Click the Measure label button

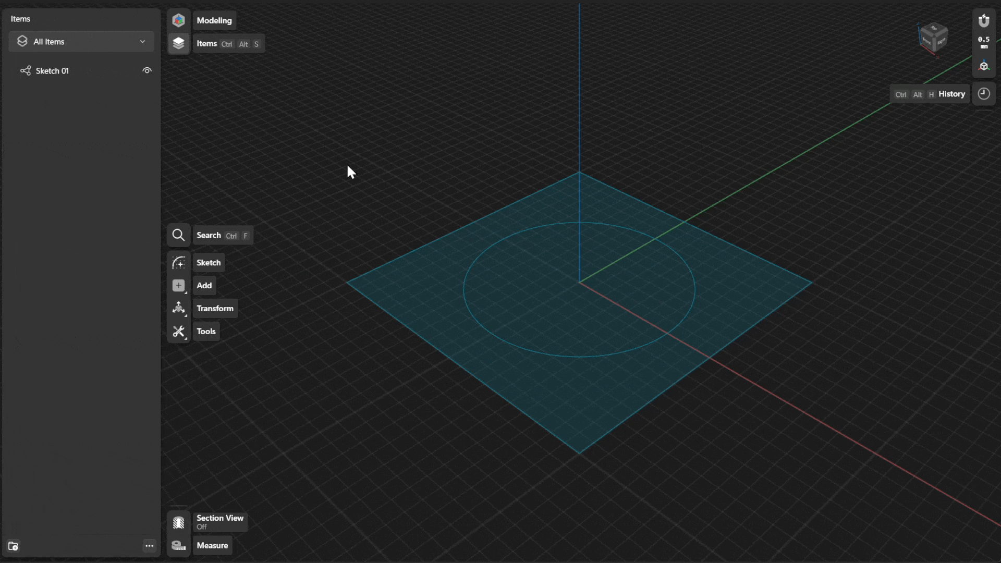pos(212,545)
